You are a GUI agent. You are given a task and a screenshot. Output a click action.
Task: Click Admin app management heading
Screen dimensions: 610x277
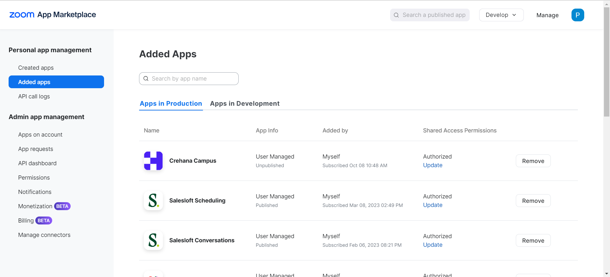tap(46, 117)
